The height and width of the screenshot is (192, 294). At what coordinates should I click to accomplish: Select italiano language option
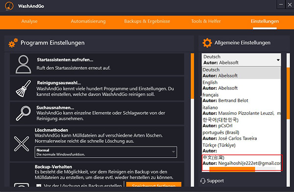coord(242,110)
